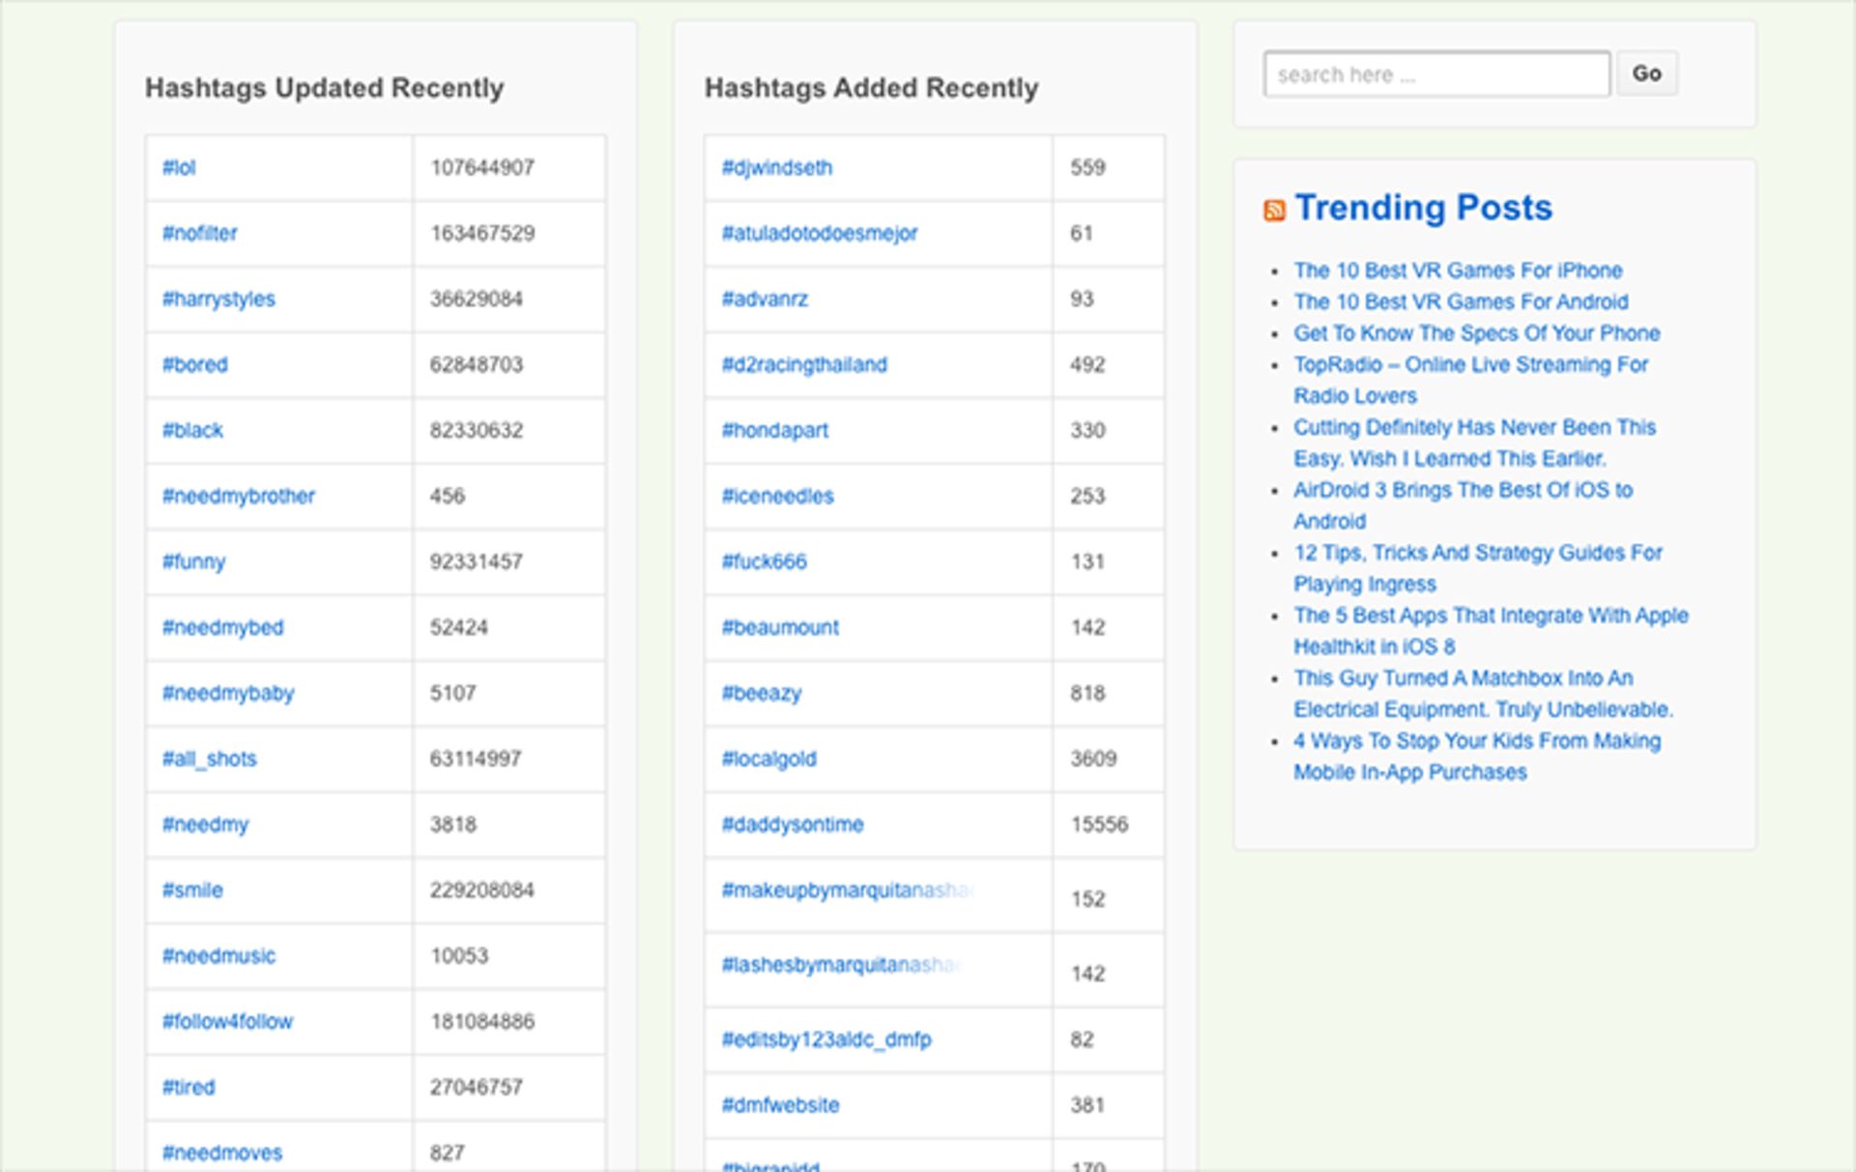The height and width of the screenshot is (1172, 1856).
Task: Select the #harrystyles hashtag
Action: click(x=219, y=299)
